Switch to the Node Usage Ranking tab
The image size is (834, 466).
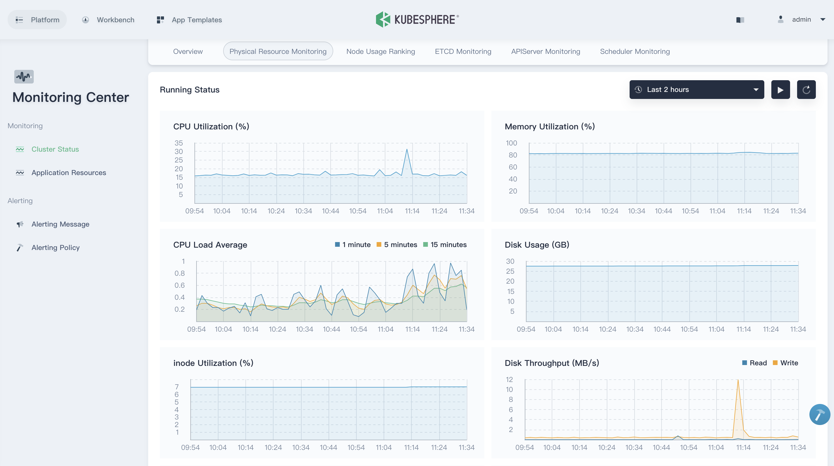click(x=380, y=52)
